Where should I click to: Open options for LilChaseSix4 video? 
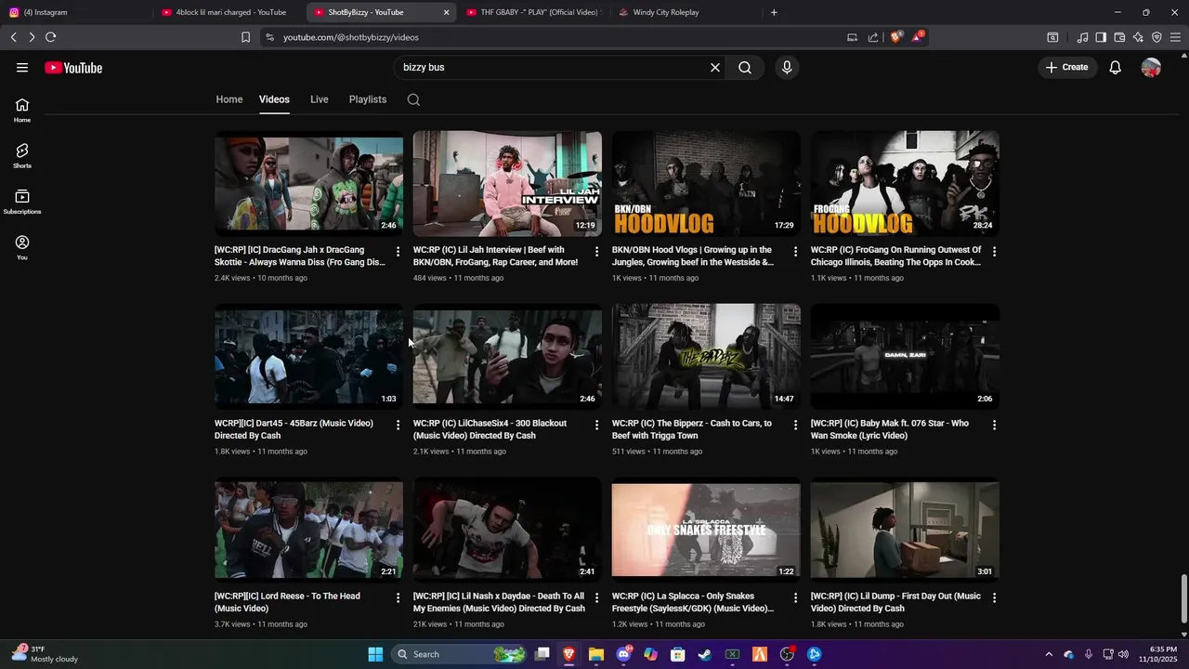(596, 425)
